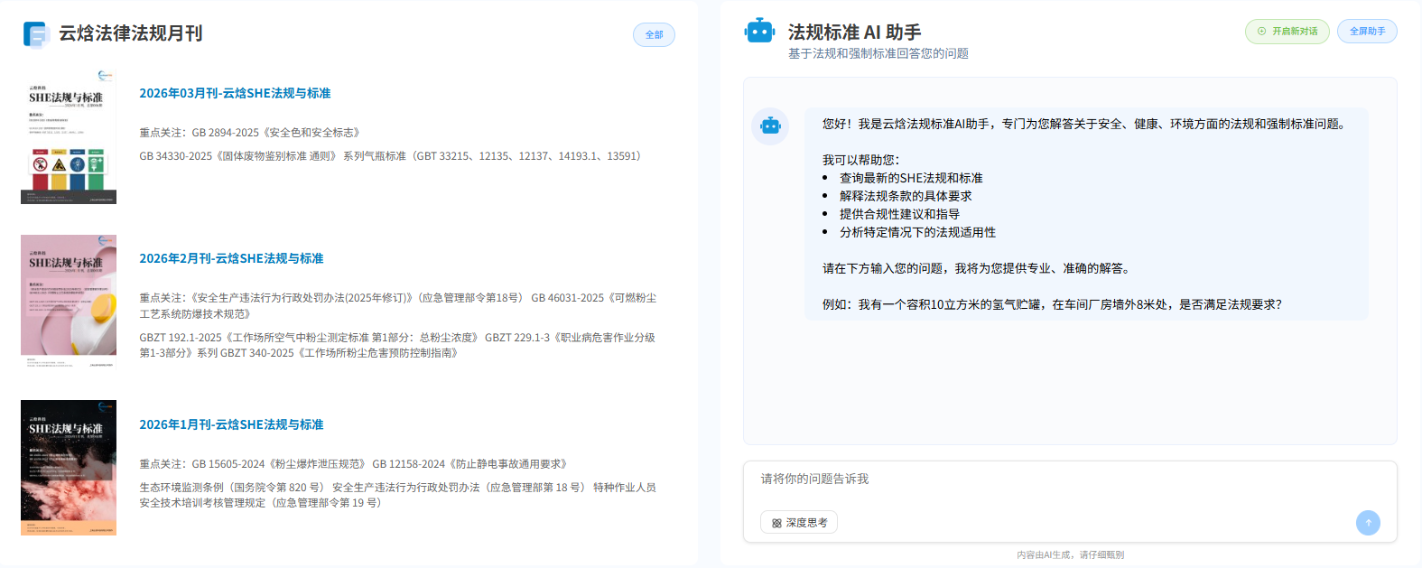The image size is (1422, 568).
Task: Toggle the 深度思考 deep thinking option
Action: [799, 523]
